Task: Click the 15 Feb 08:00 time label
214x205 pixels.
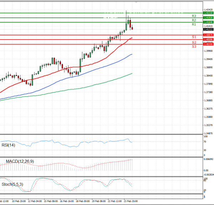Action: [x=51, y=201]
